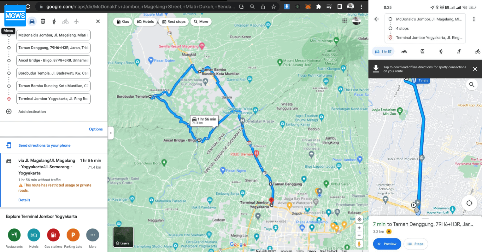Open Google account avatar on map
The width and height of the screenshot is (482, 252).
pyautogui.click(x=356, y=20)
